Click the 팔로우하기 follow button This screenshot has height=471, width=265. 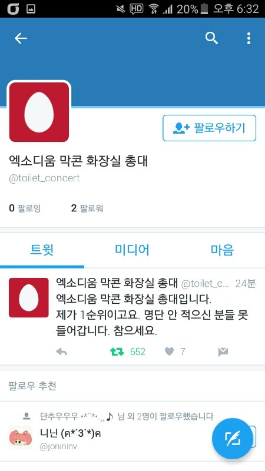(x=210, y=128)
